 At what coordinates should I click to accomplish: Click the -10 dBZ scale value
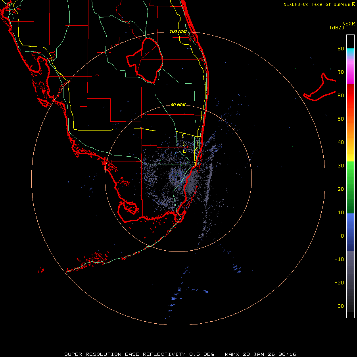click(x=339, y=259)
